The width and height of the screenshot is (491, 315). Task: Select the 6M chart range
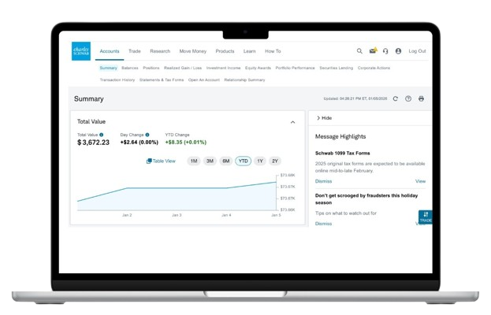point(226,161)
